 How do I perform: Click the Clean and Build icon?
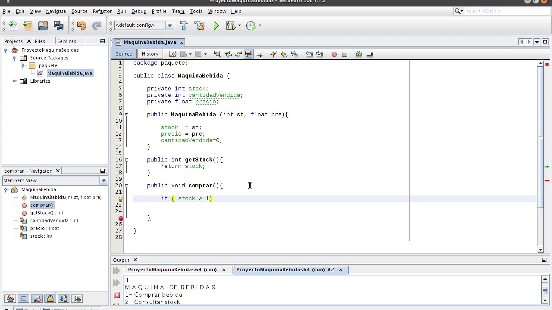200,25
